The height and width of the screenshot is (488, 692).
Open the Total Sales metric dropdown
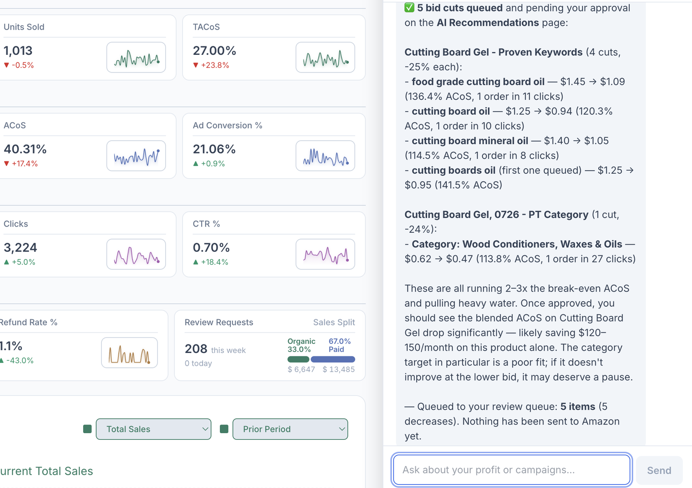point(153,429)
